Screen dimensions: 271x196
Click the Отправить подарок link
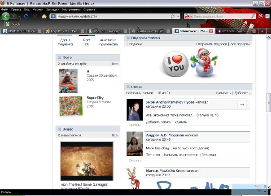tap(212, 44)
